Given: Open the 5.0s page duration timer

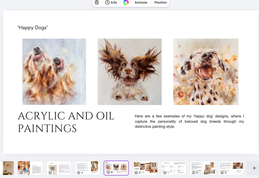Looking at the screenshot, I should pyautogui.click(x=111, y=2).
